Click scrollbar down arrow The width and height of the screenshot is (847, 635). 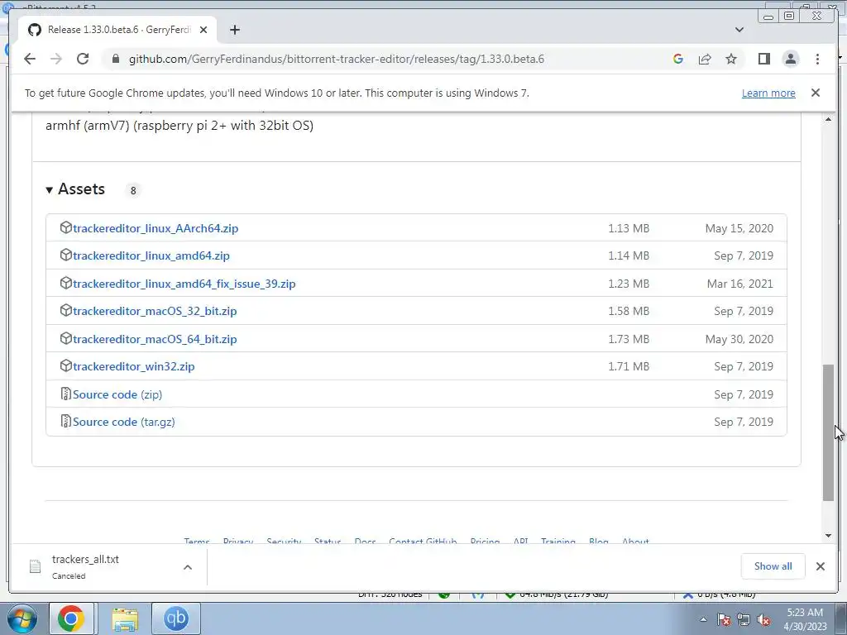(x=828, y=536)
